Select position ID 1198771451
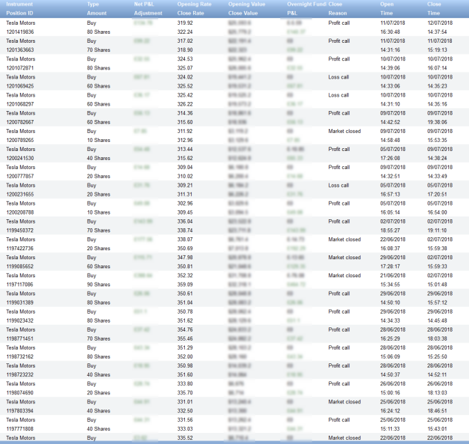The width and height of the screenshot is (469, 444). pyautogui.click(x=20, y=339)
